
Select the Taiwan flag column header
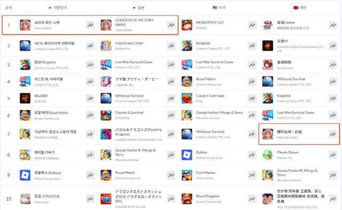[x=300, y=7]
